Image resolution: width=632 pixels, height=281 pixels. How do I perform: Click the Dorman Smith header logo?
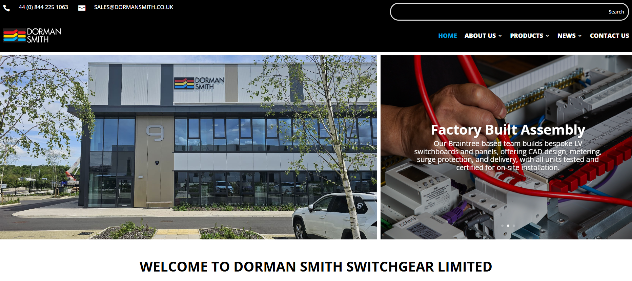tap(32, 36)
